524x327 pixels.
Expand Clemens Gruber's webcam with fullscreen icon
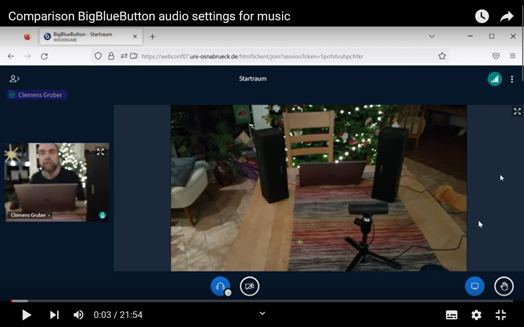tap(101, 152)
